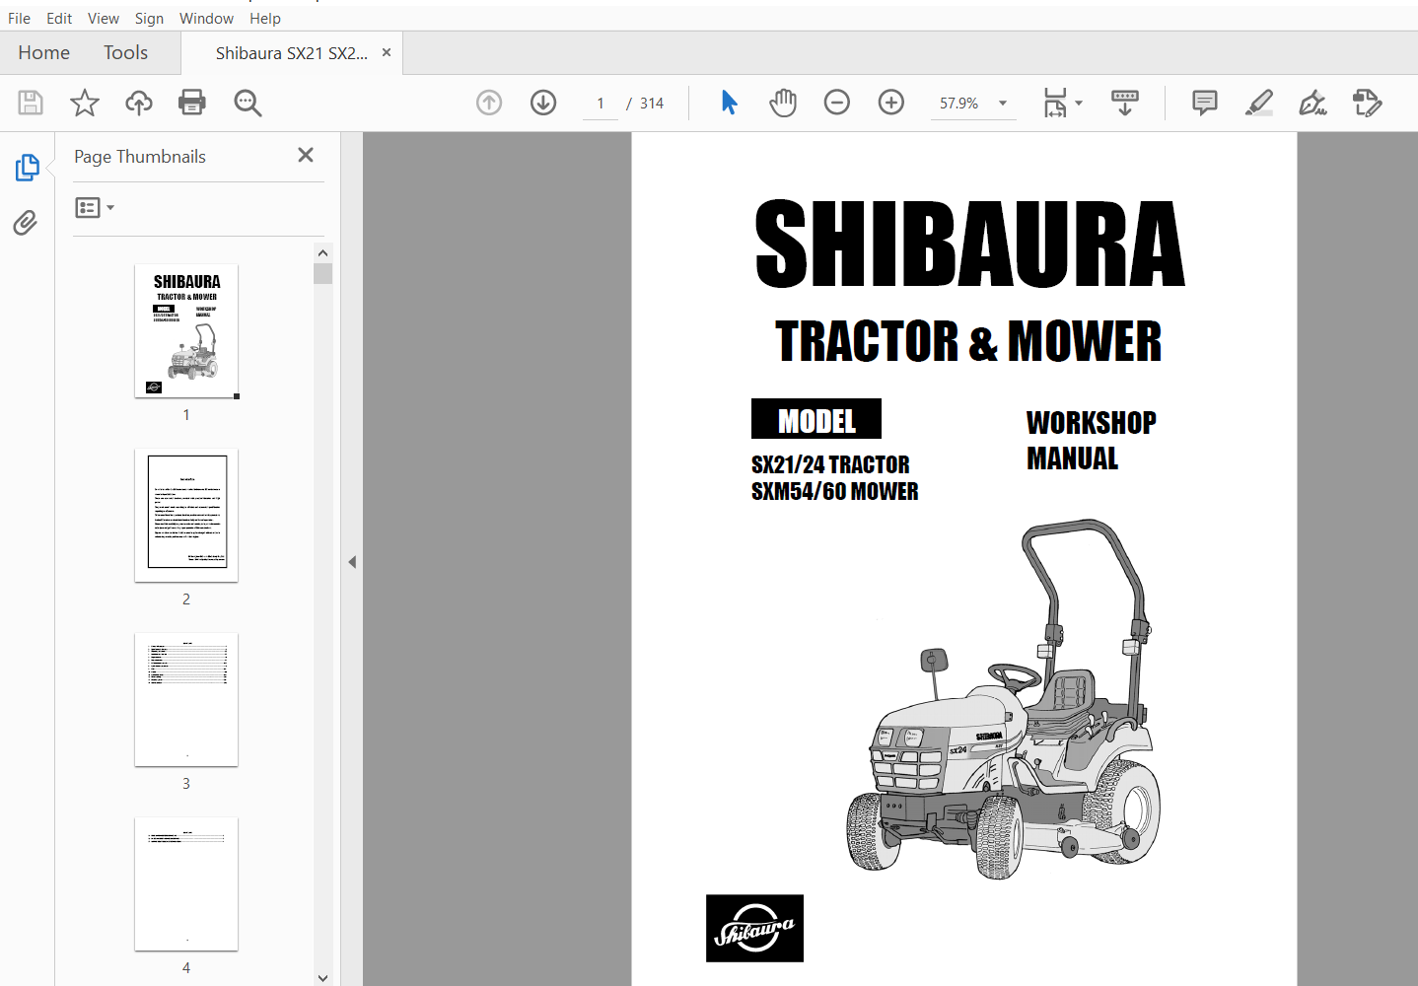
Task: Click the SX21/24 TRACTOR text
Action: click(x=830, y=464)
